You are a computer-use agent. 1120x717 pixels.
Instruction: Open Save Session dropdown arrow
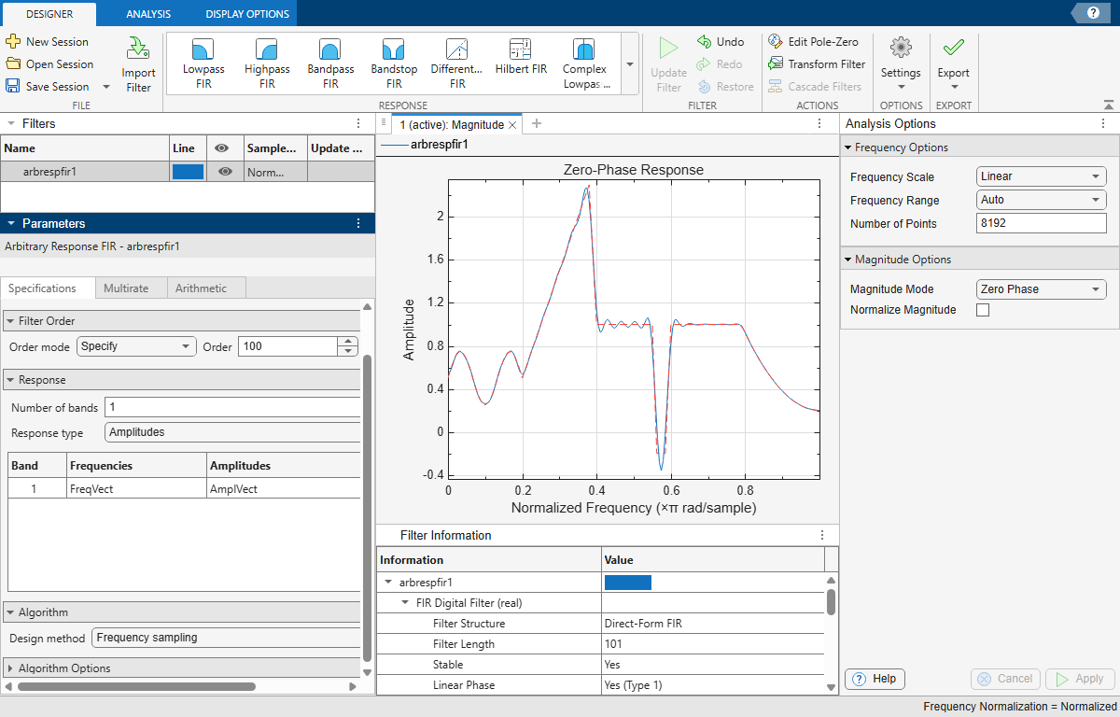tap(105, 87)
